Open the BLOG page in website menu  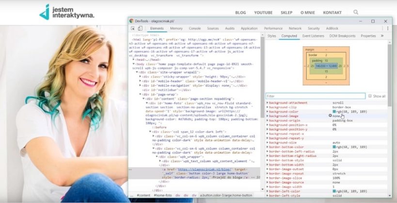click(x=240, y=13)
